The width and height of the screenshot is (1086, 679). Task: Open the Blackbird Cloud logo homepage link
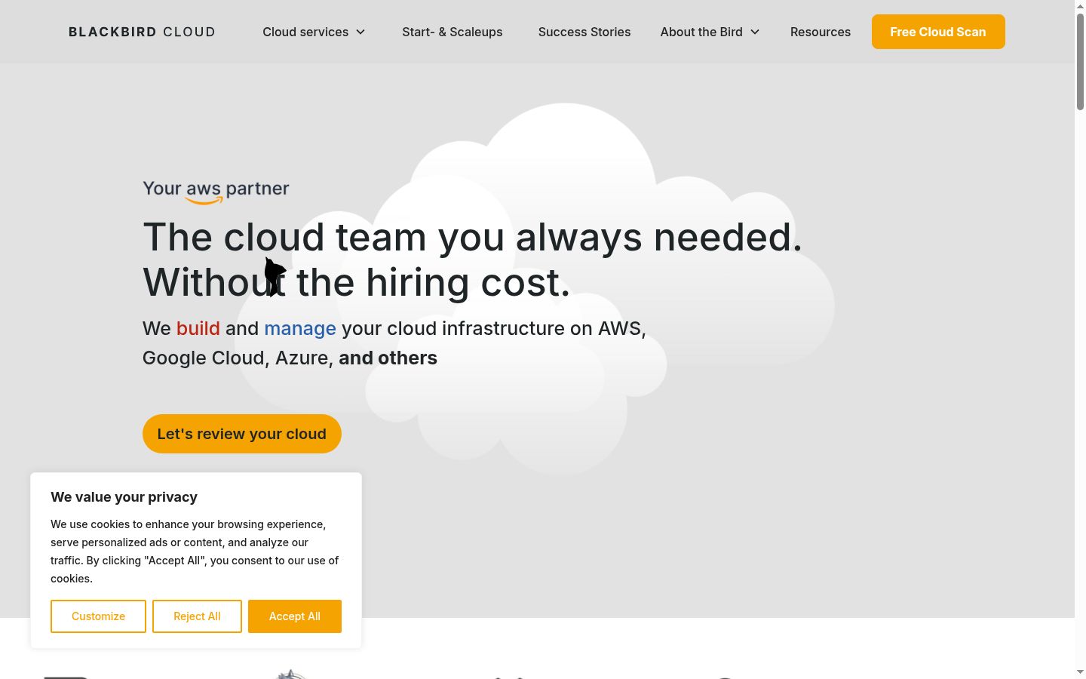pos(142,32)
